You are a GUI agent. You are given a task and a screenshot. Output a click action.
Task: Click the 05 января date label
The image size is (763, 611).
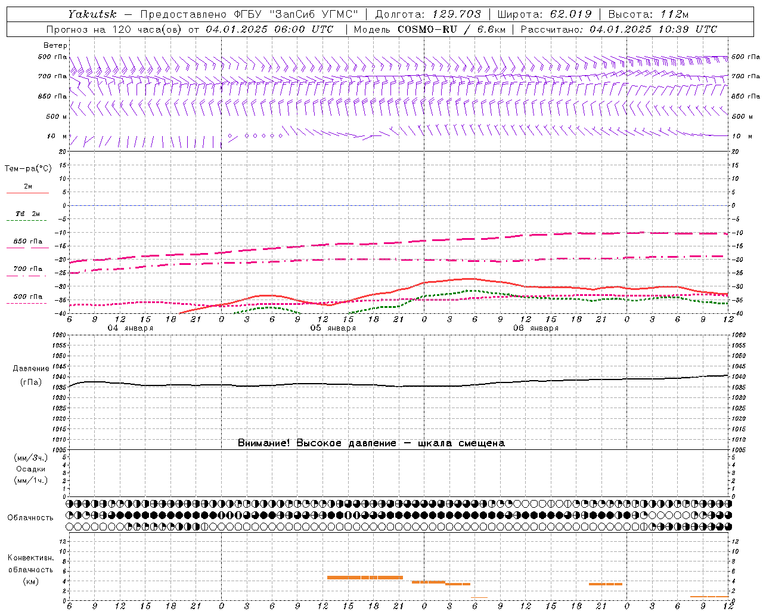(333, 328)
